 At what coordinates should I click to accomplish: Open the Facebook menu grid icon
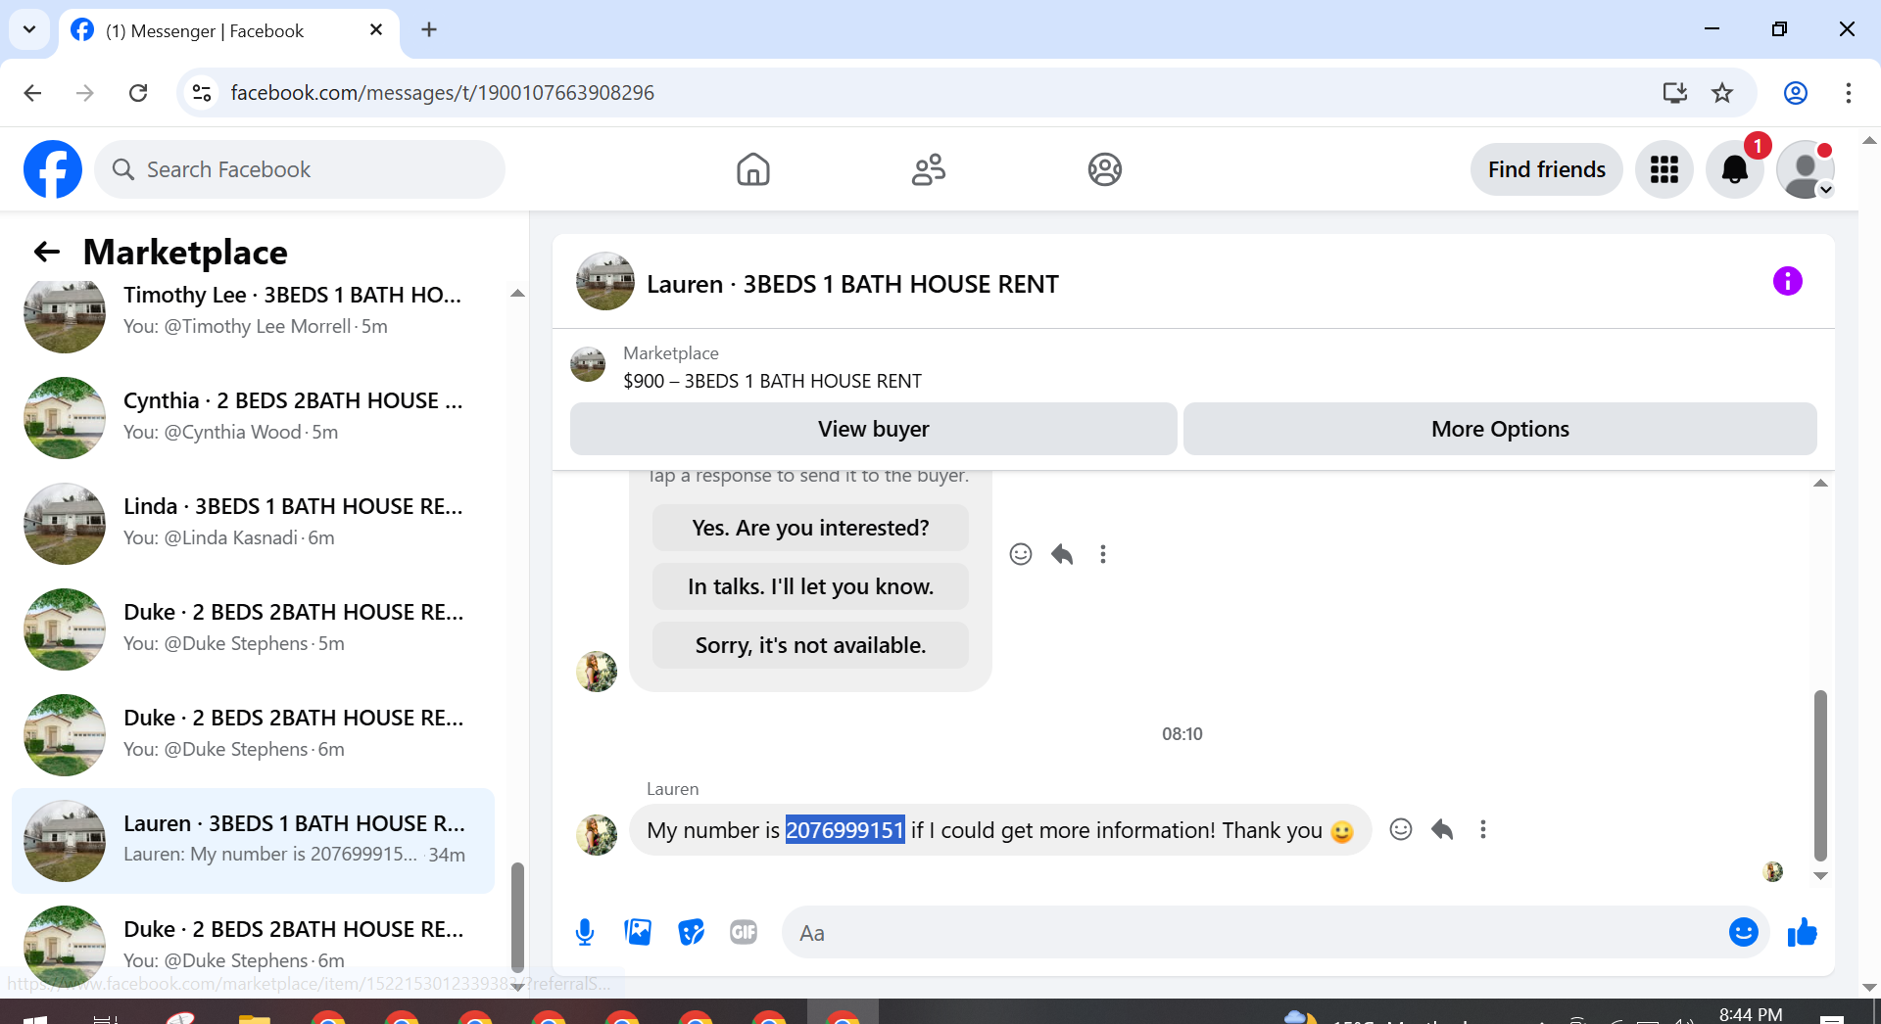[1664, 169]
